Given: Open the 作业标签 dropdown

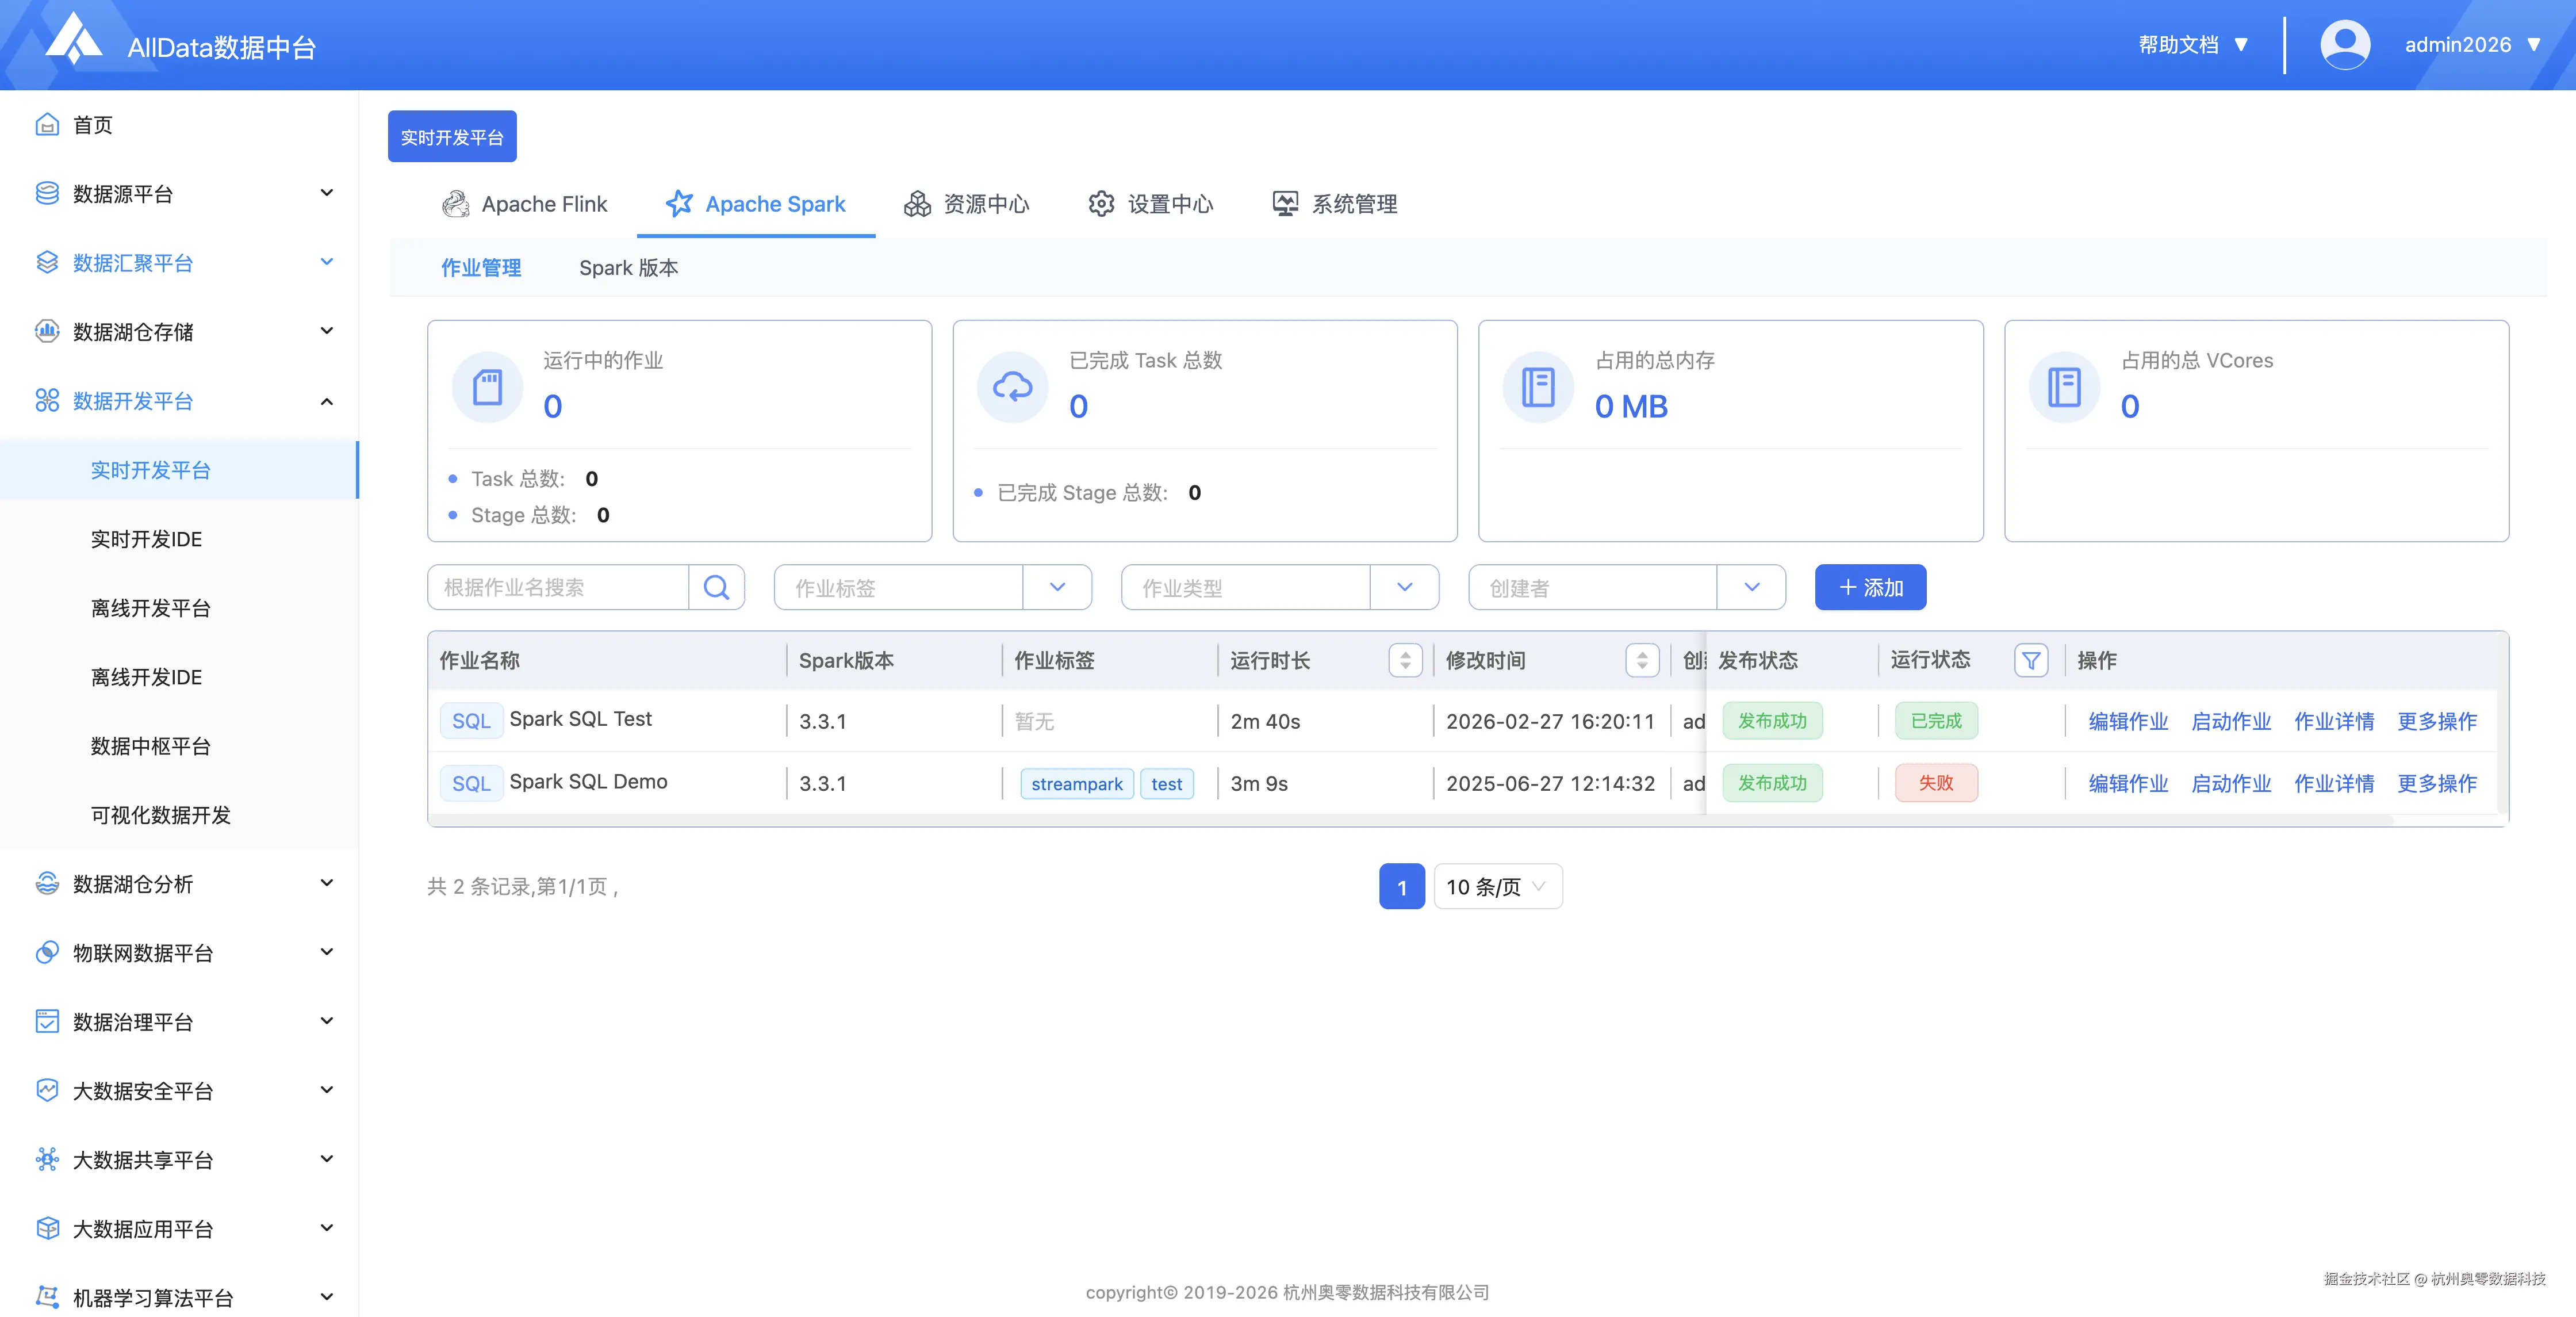Looking at the screenshot, I should pos(932,587).
